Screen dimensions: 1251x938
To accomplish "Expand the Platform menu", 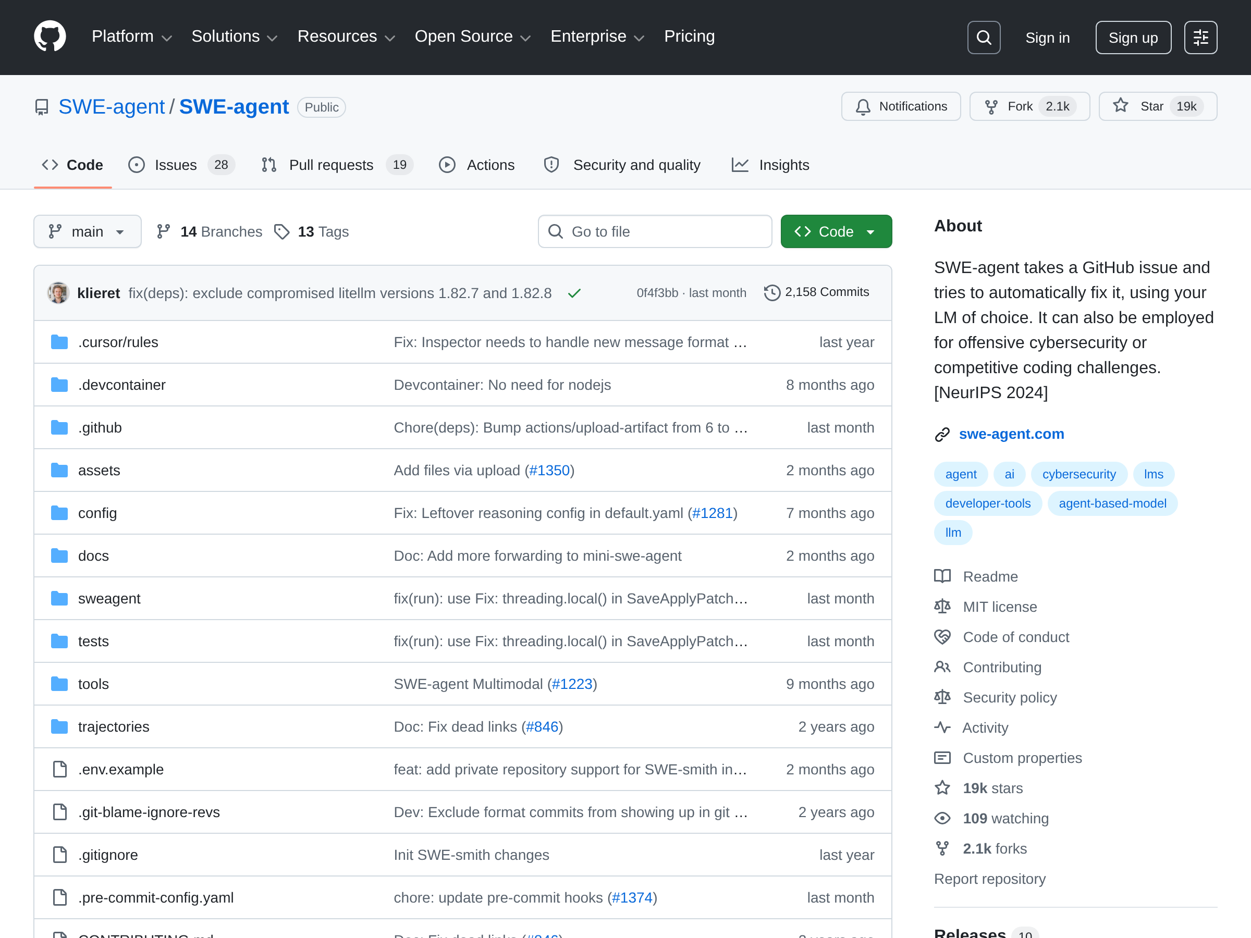I will tap(131, 37).
